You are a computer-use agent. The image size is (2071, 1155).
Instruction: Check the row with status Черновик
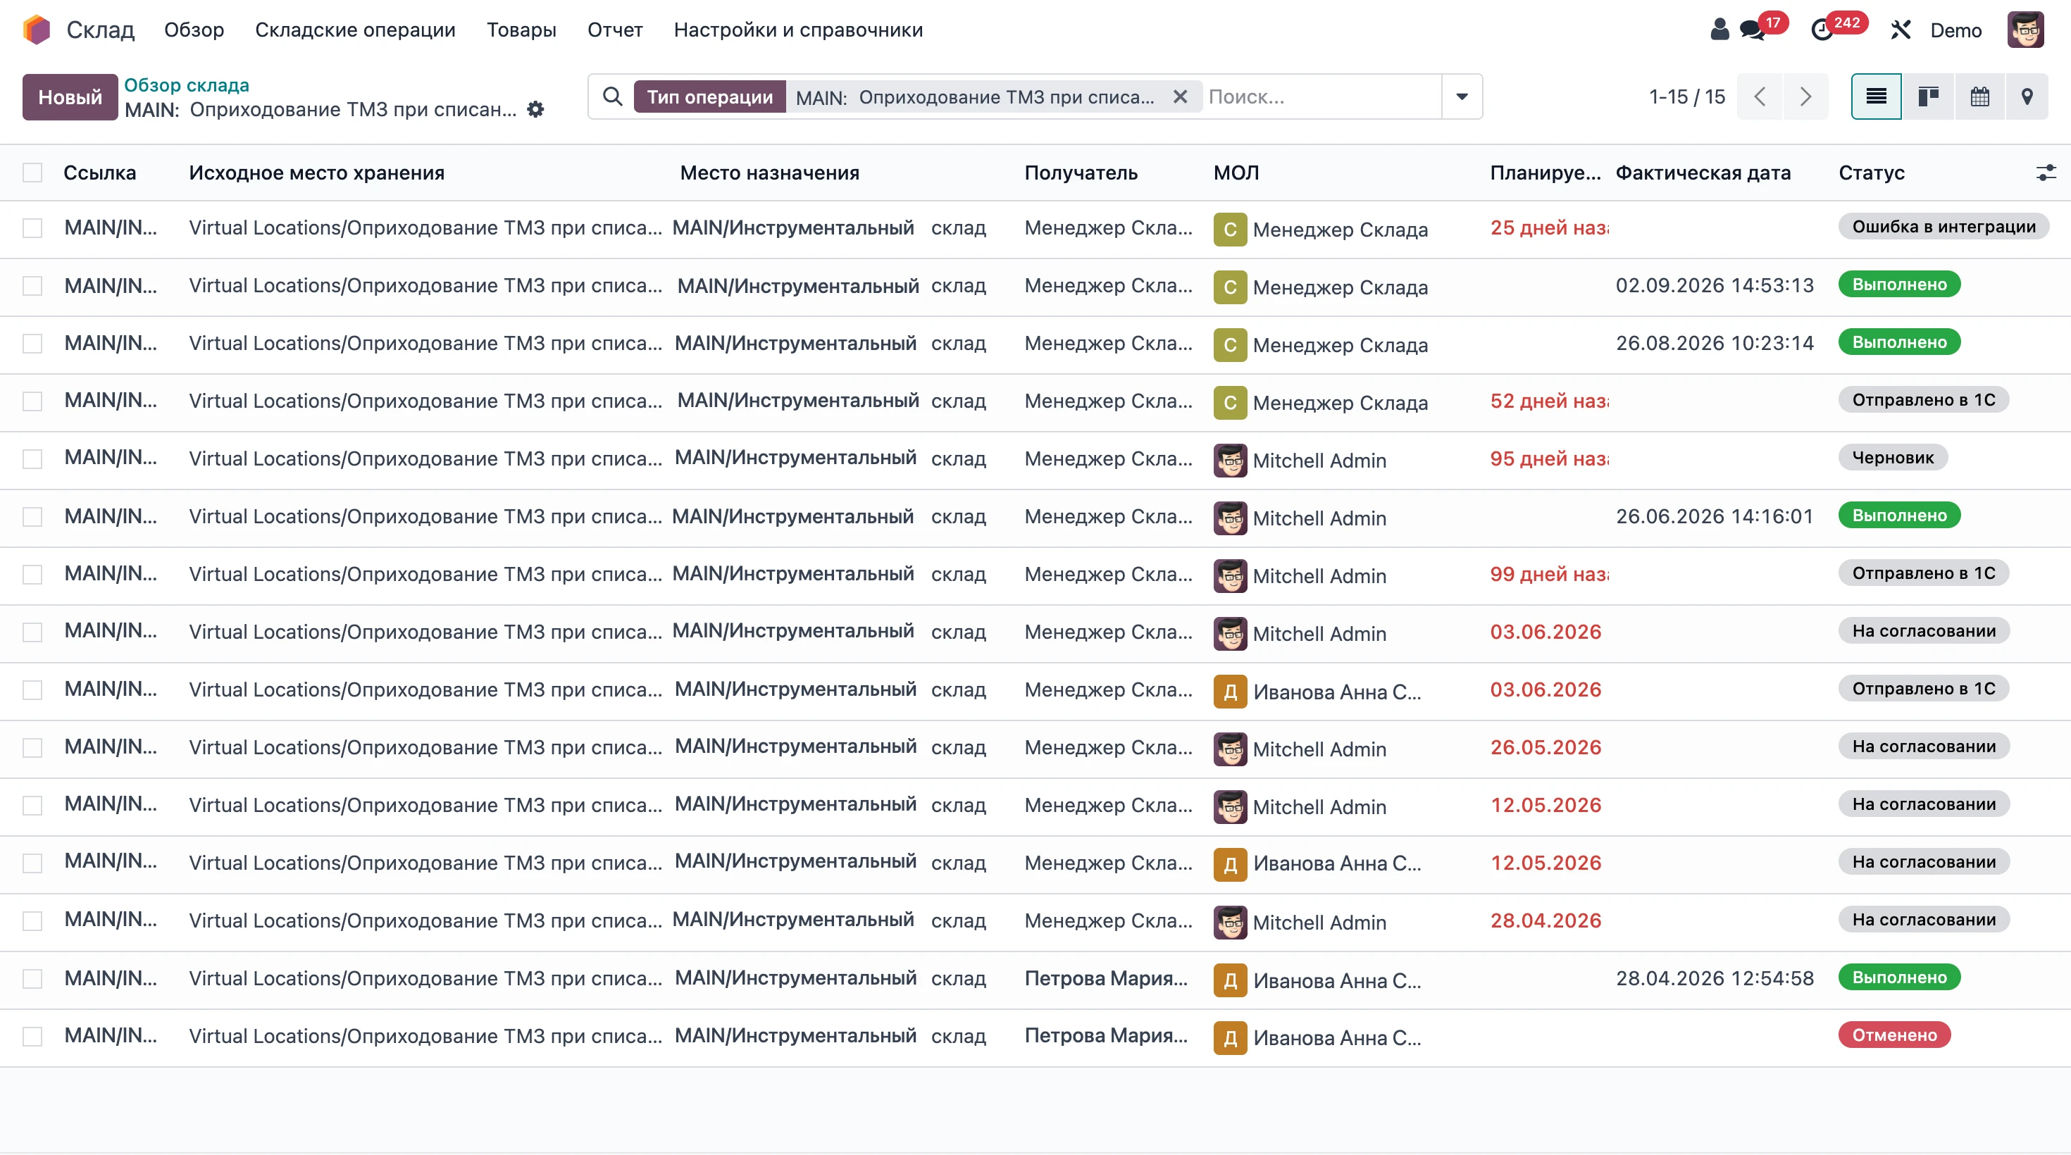(32, 459)
